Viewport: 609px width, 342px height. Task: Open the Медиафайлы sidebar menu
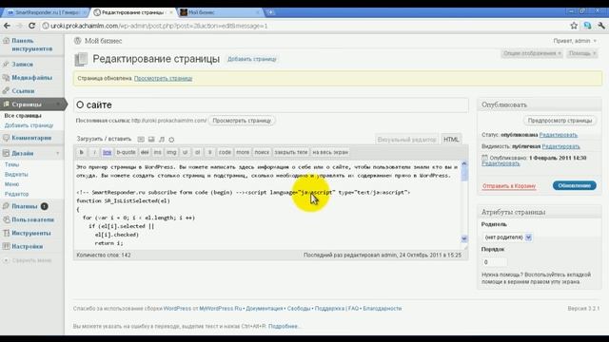tap(31, 78)
